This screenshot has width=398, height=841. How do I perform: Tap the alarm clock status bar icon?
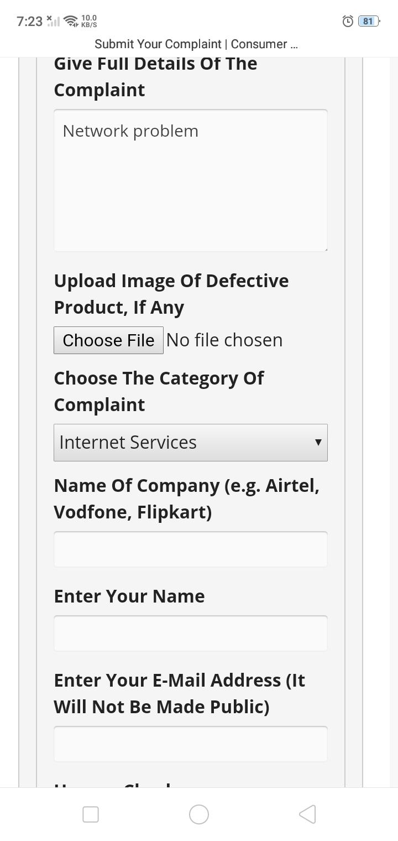[x=348, y=22]
